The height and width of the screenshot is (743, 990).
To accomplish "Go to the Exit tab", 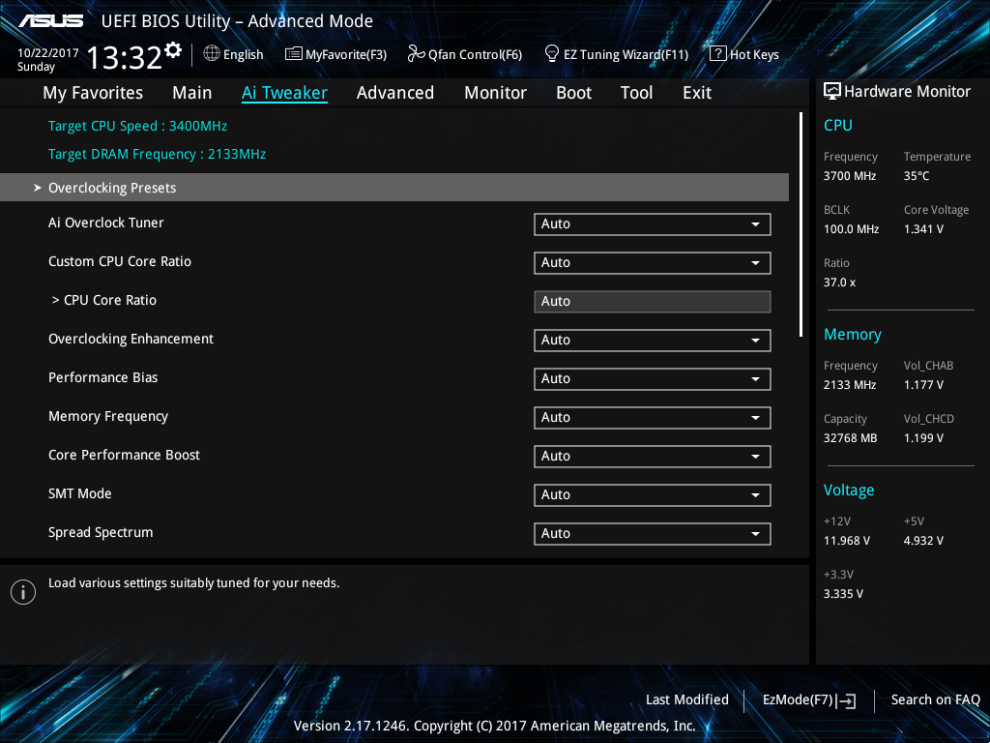I will pyautogui.click(x=697, y=93).
